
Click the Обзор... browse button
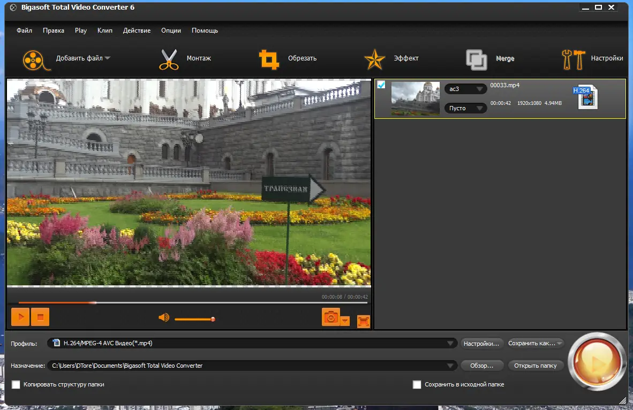tap(482, 366)
